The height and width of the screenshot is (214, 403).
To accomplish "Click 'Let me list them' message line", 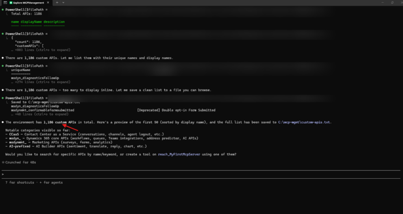I will pos(89,58).
